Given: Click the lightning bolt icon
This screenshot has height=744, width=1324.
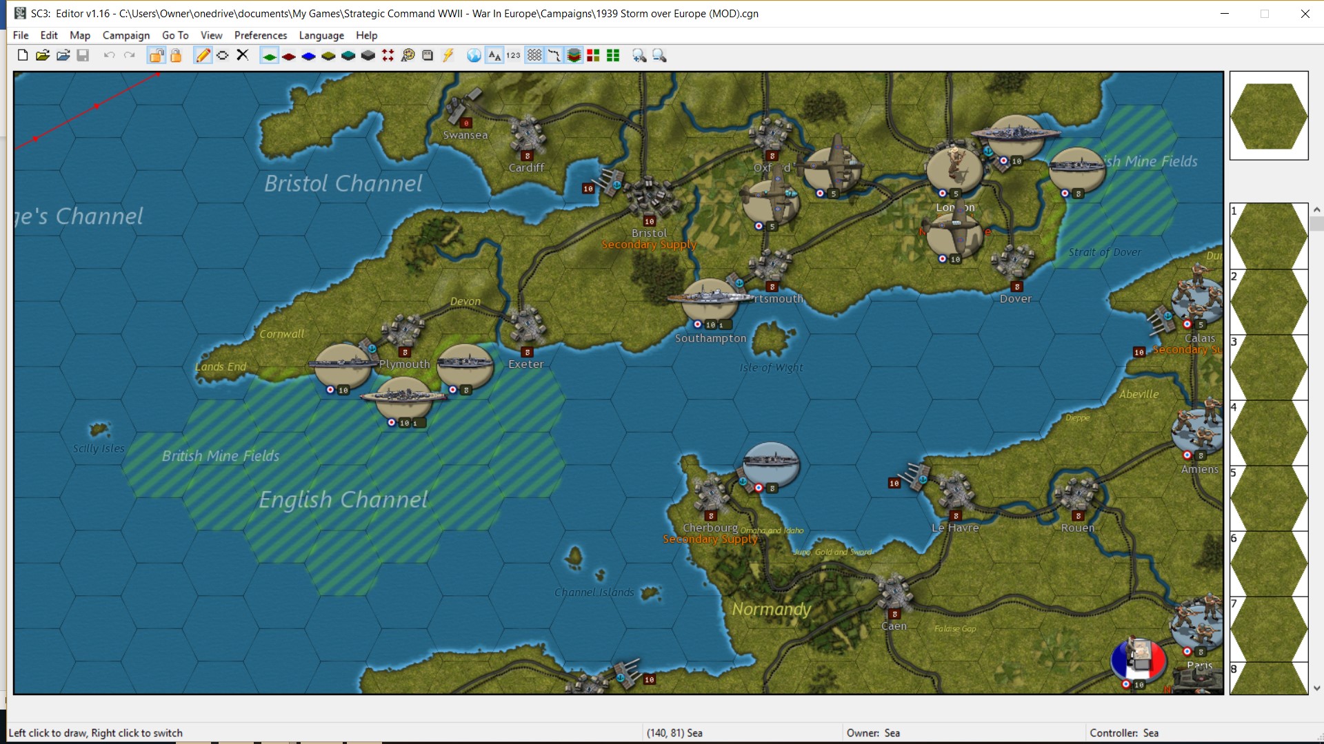Looking at the screenshot, I should tap(448, 56).
